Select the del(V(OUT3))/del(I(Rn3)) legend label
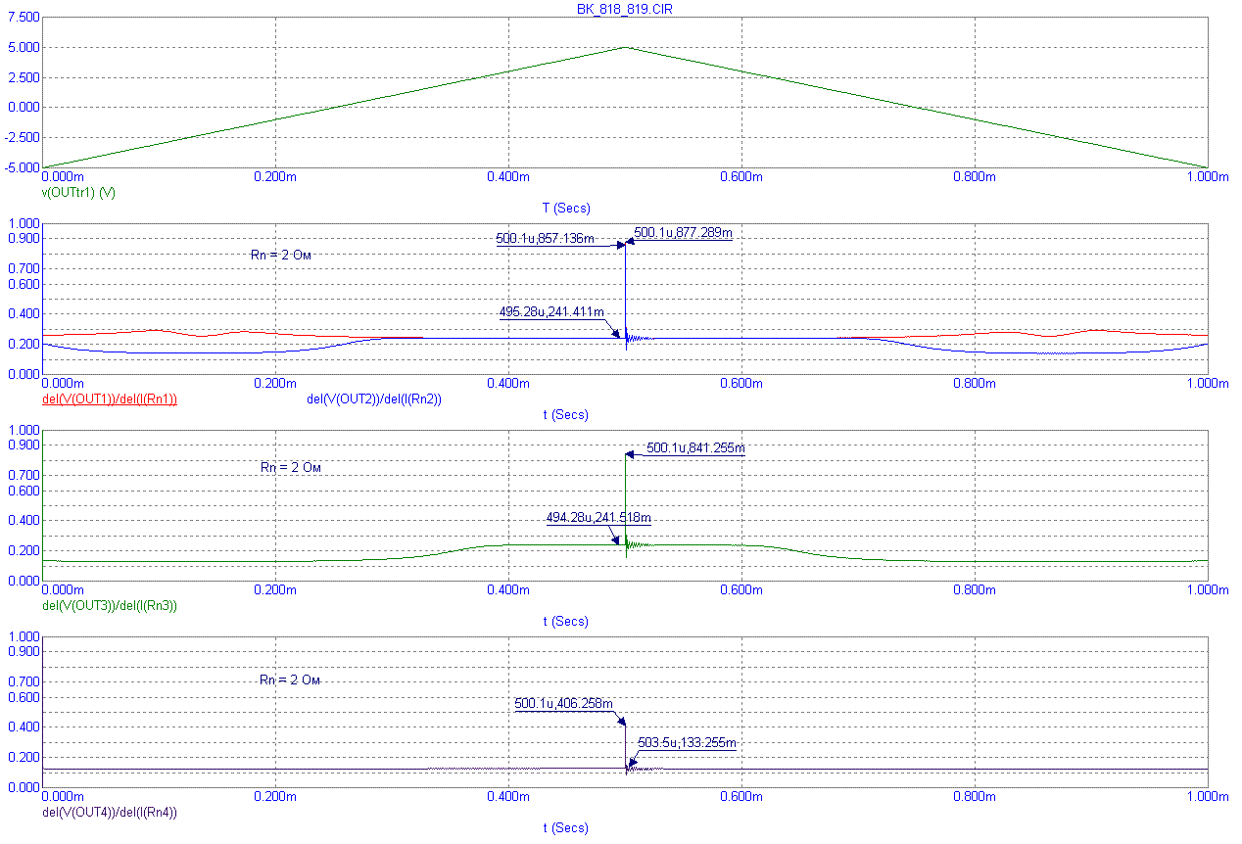This screenshot has width=1242, height=844. tap(109, 606)
